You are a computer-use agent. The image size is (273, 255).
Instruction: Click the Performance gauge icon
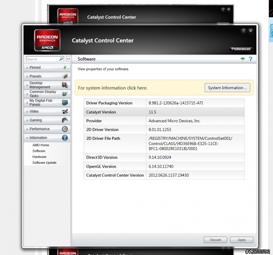65,129
